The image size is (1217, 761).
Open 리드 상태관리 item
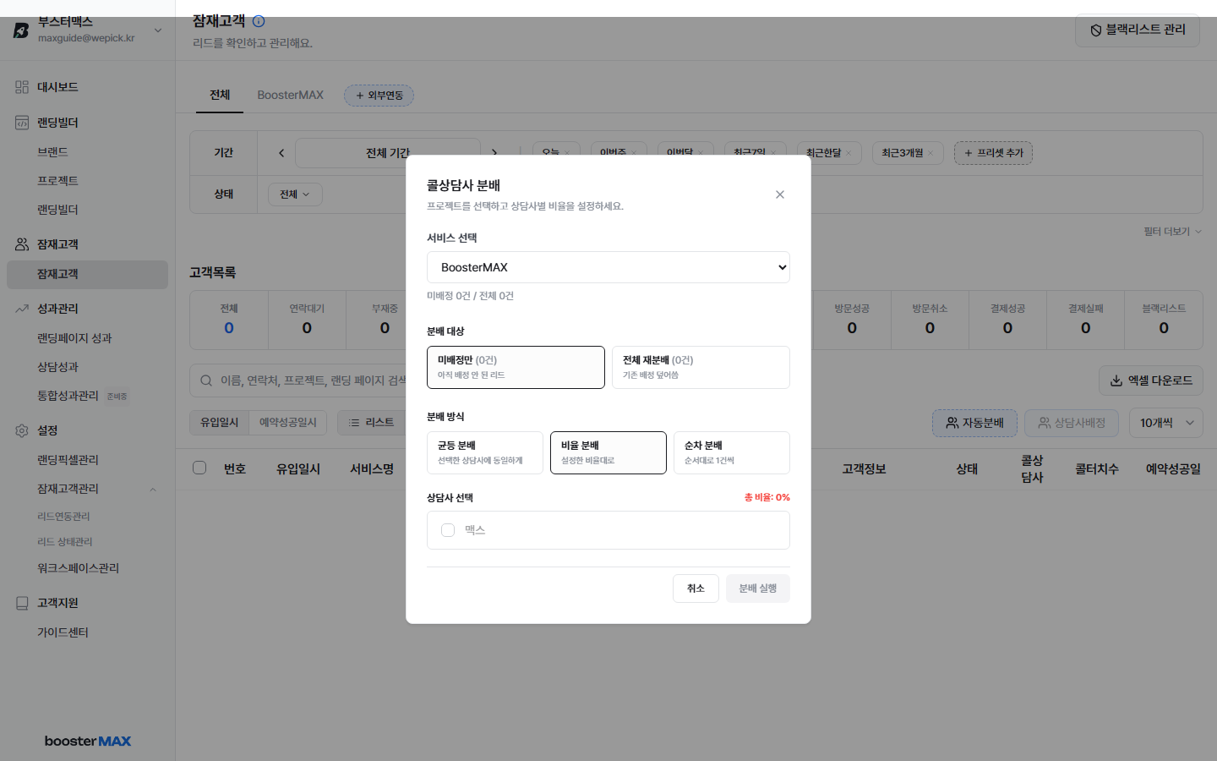[x=65, y=542]
